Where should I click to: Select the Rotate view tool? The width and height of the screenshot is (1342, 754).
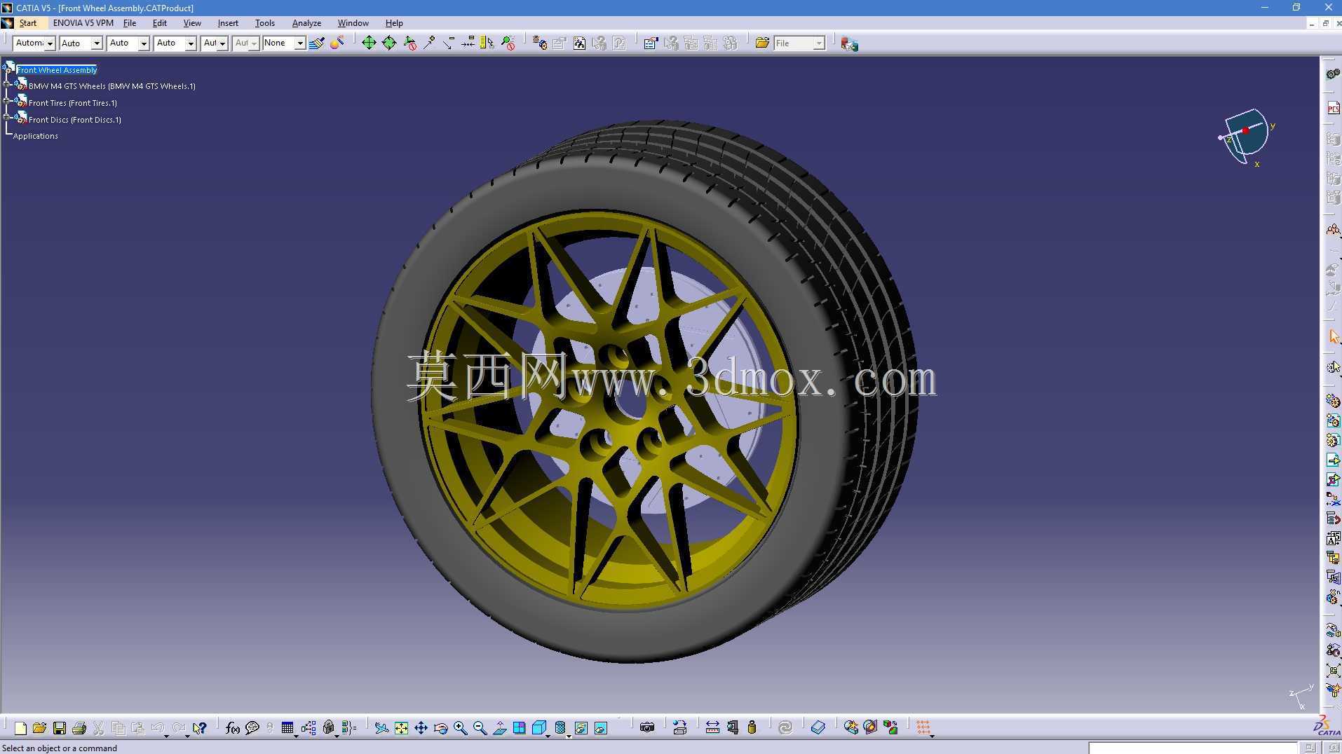pyautogui.click(x=440, y=728)
